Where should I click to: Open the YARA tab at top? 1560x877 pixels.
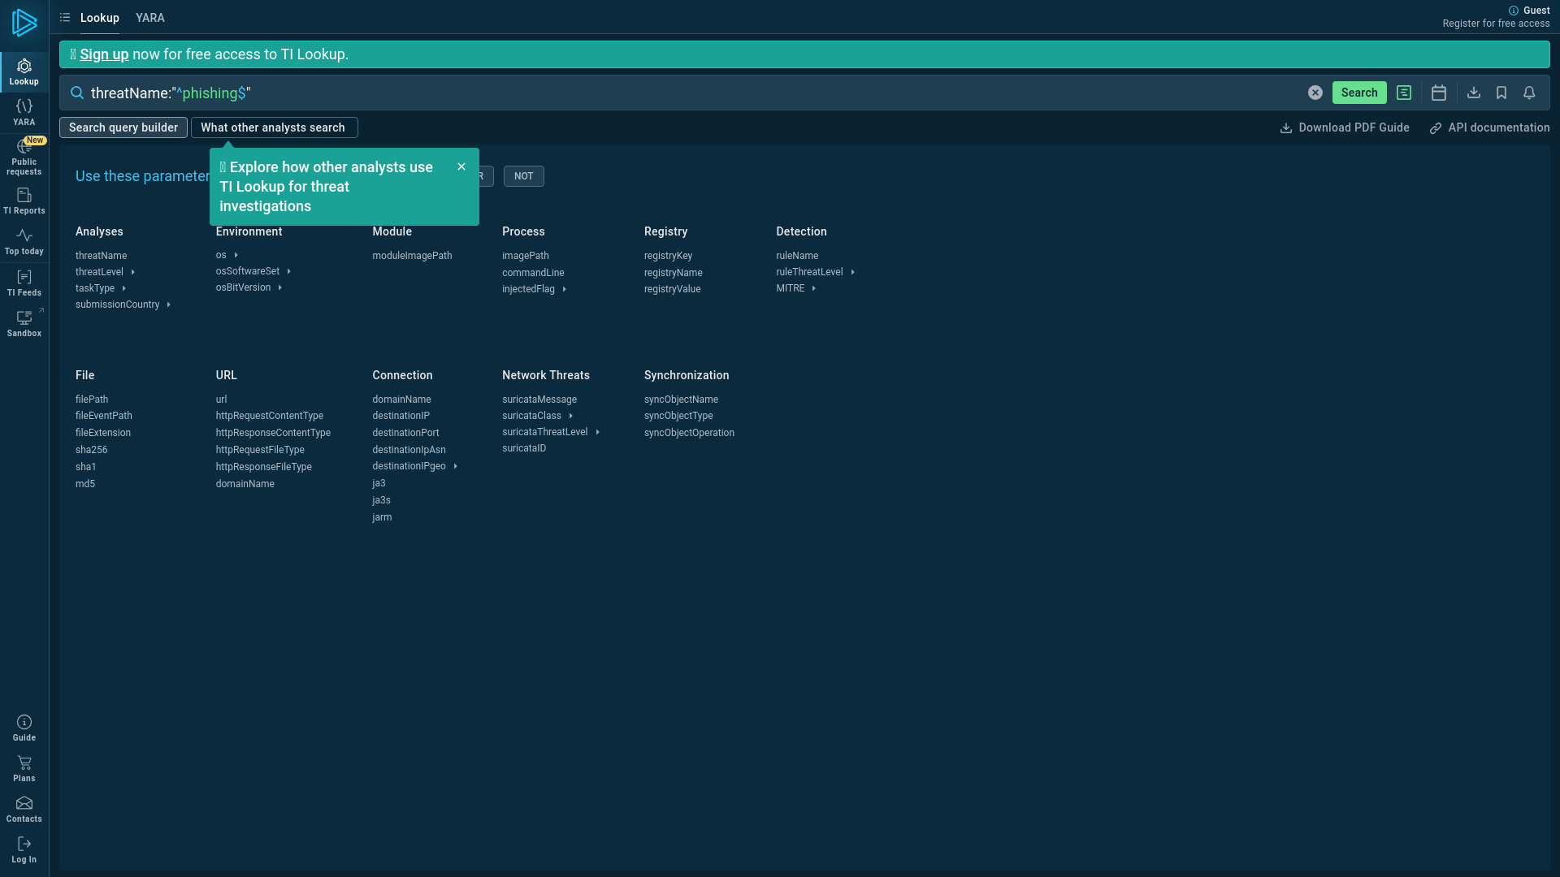(149, 17)
